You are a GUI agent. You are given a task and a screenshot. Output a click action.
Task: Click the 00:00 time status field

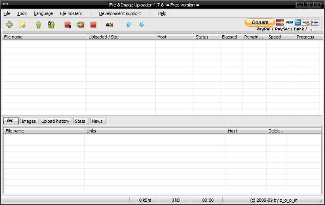point(207,200)
